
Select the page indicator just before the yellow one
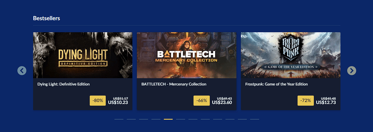click(156, 119)
